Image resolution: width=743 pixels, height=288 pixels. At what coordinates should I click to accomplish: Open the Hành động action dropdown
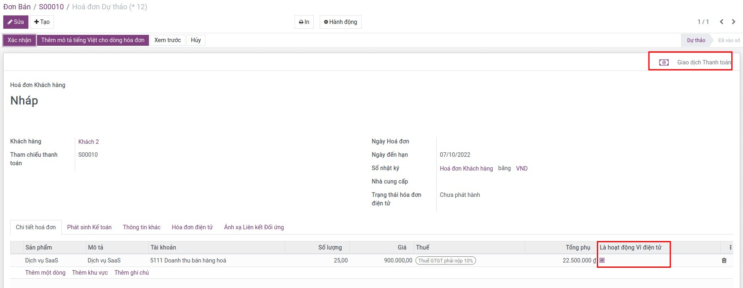[340, 22]
